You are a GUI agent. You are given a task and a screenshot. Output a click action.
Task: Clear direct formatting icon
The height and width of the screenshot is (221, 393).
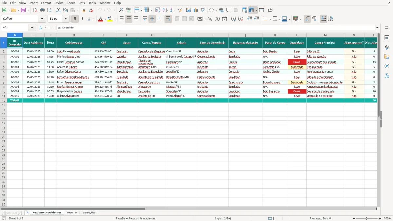tap(91, 10)
